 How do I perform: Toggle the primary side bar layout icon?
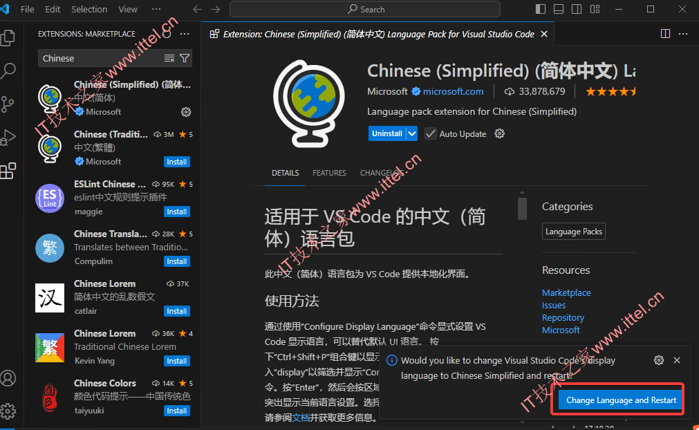tap(540, 9)
